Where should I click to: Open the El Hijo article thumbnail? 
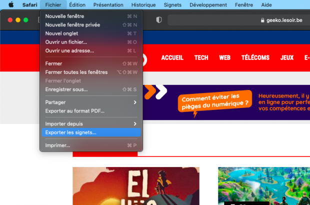click(136, 186)
